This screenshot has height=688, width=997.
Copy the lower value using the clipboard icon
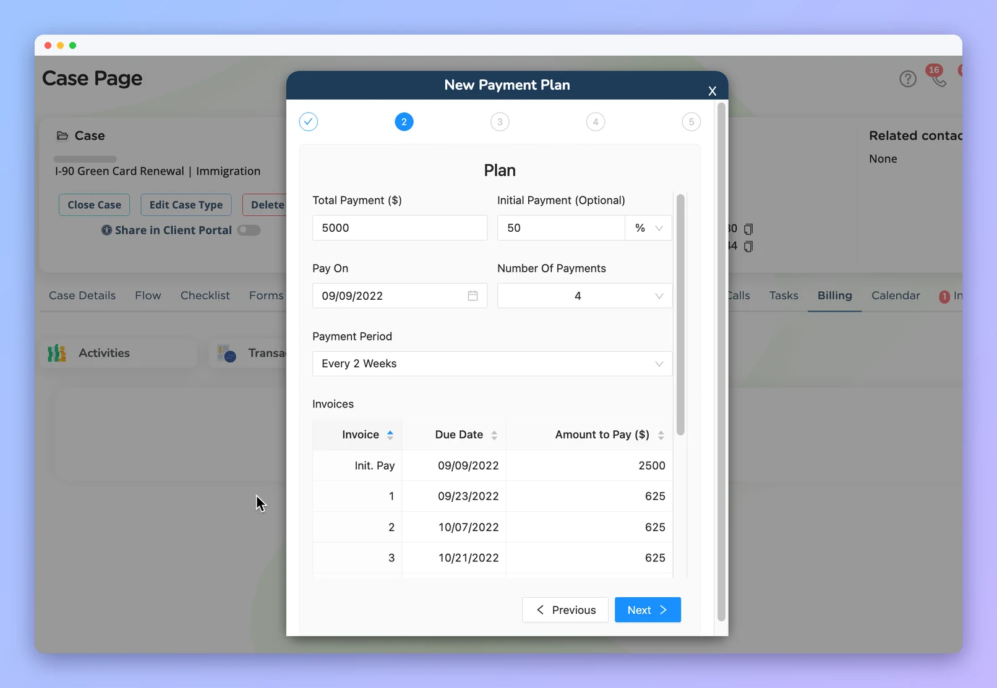point(748,246)
